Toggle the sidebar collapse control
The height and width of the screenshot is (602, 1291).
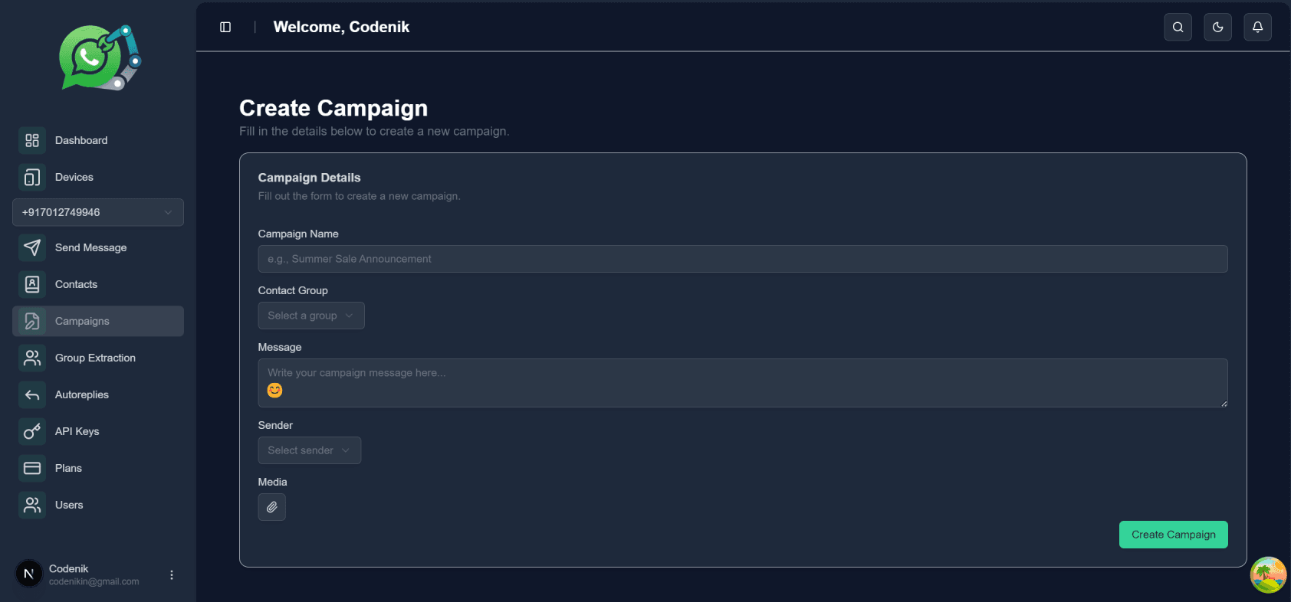pos(225,27)
